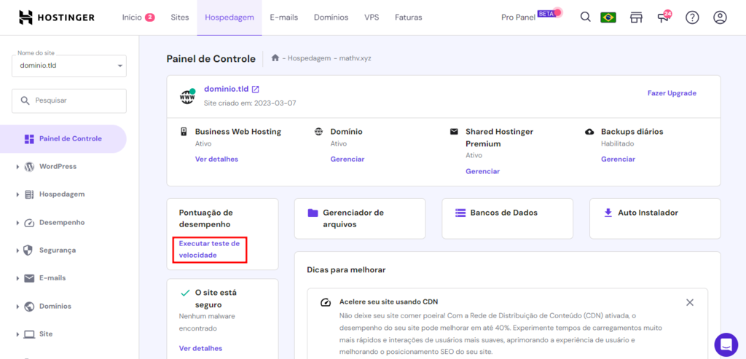Expand the E-mails sidebar section arrow
Image resolution: width=746 pixels, height=359 pixels.
pyautogui.click(x=17, y=278)
